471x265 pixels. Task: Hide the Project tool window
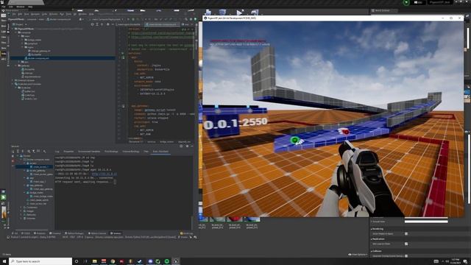point(113,24)
